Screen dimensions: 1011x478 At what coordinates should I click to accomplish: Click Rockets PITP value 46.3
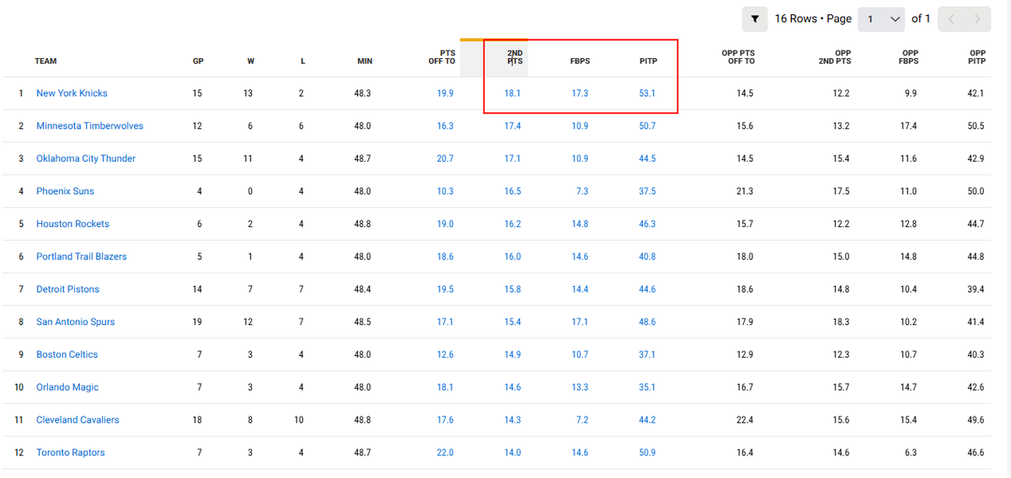pos(647,225)
